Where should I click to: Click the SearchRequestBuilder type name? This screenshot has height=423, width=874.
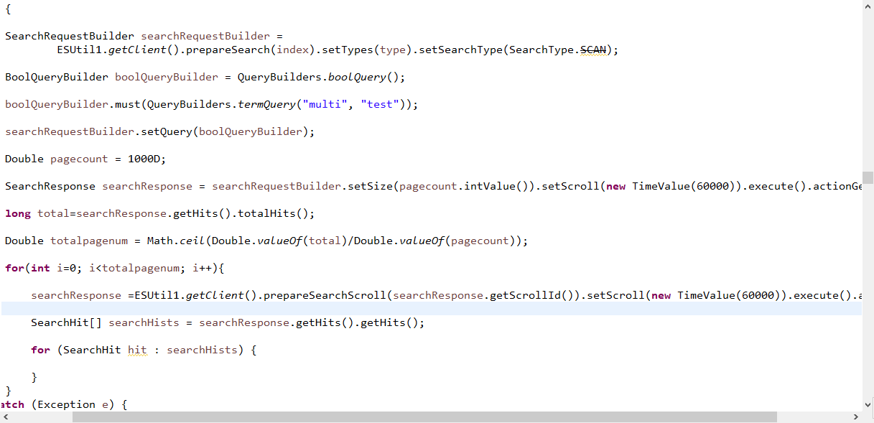point(70,36)
